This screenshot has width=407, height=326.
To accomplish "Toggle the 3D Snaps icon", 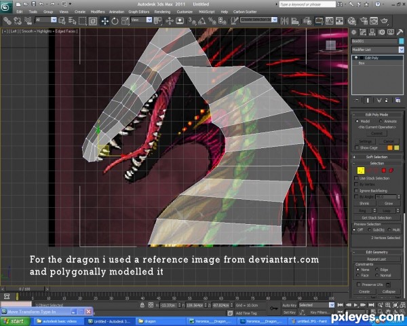I will (192, 21).
